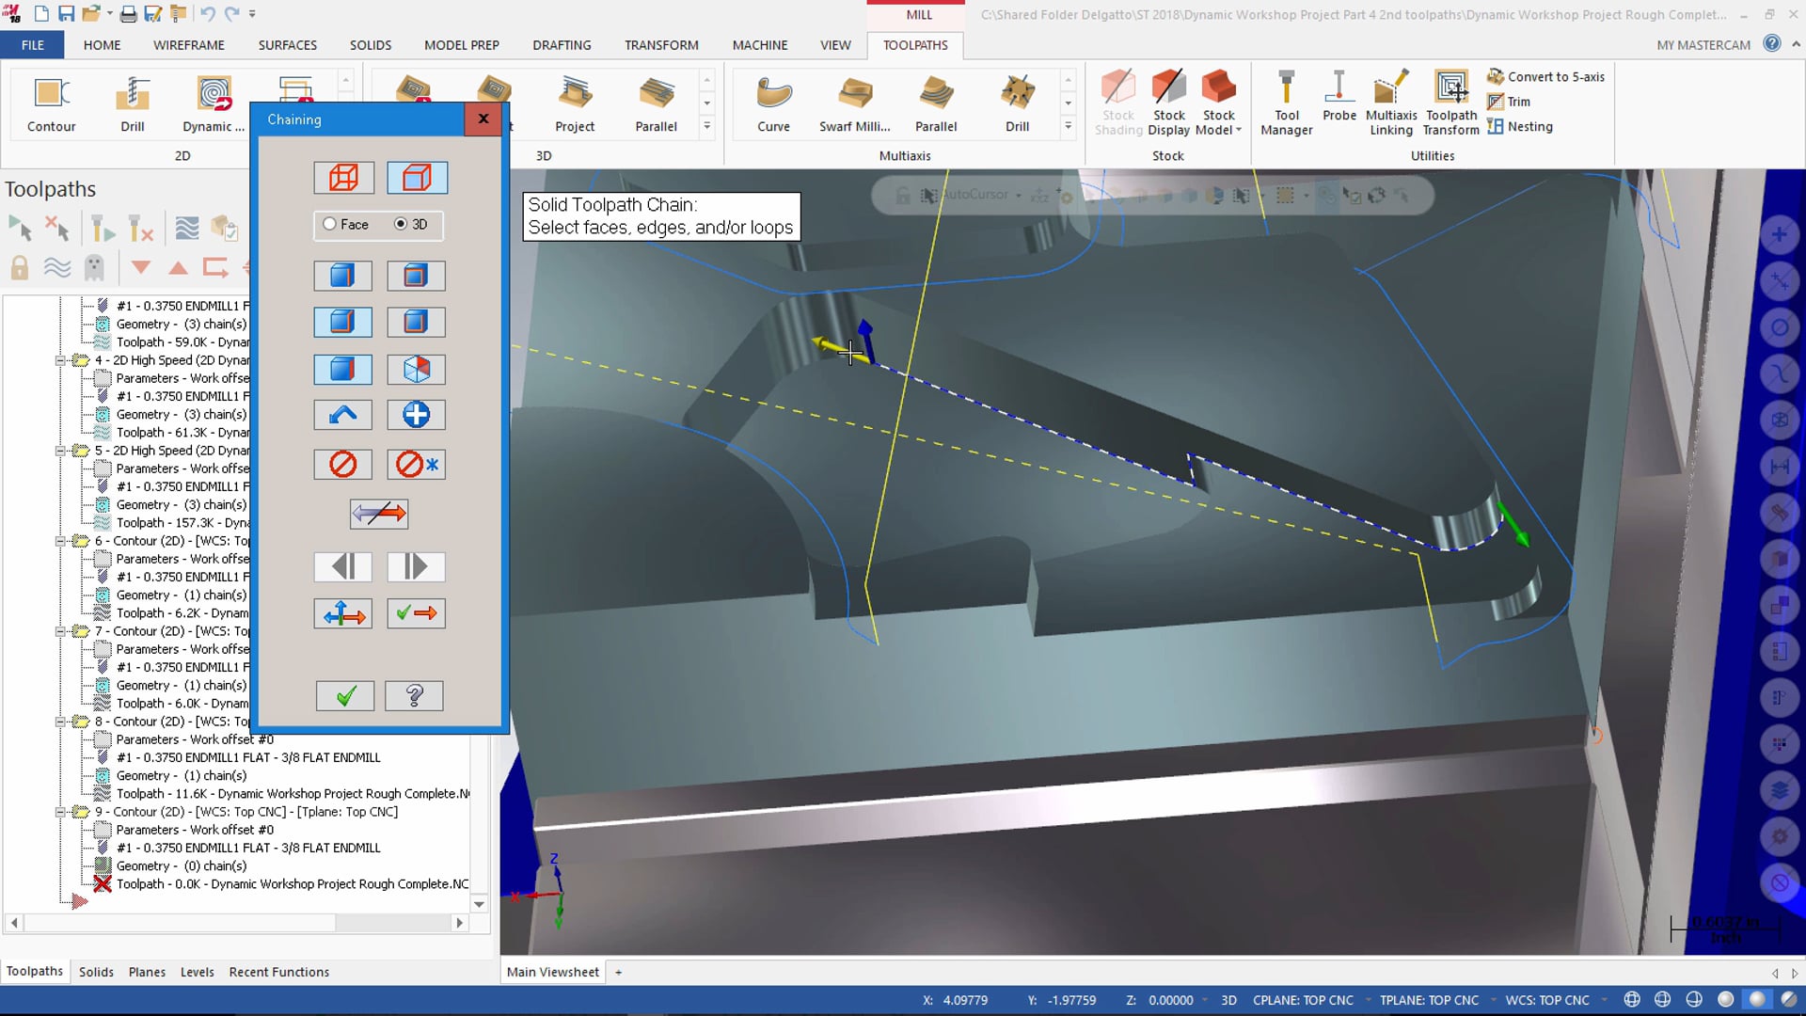Open the Toolpath Transform utility

click(1451, 103)
